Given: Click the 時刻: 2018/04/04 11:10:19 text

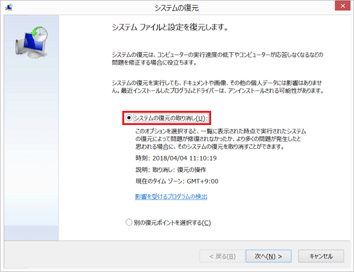Looking at the screenshot, I should pos(176,158).
